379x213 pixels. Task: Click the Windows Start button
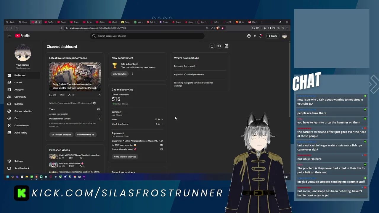point(8,177)
